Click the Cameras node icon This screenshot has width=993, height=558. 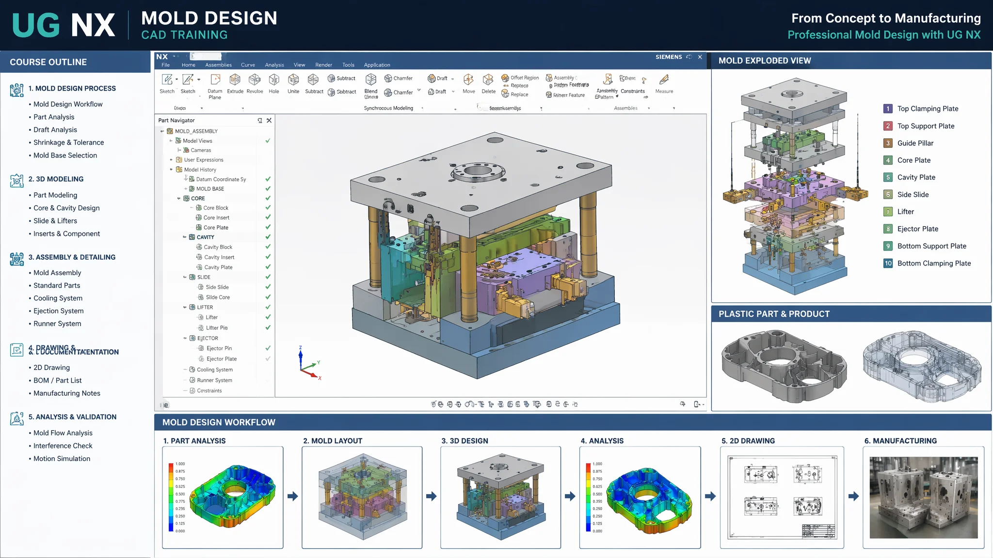click(186, 150)
